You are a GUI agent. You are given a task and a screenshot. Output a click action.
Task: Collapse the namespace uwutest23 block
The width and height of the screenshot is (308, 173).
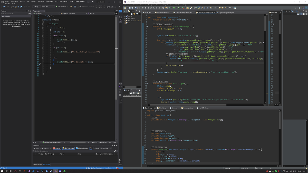pos(43,20)
